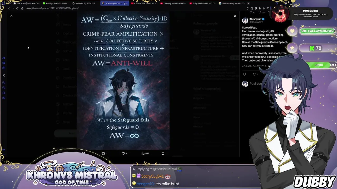The width and height of the screenshot is (337, 189).
Task: Open the settings gear icon in sidebar
Action: click(4, 98)
